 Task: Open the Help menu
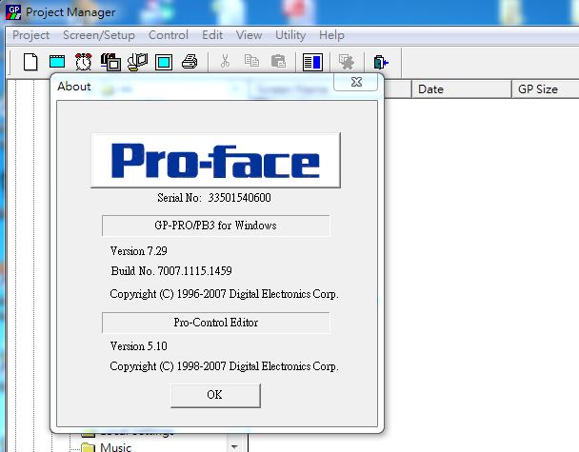click(331, 35)
